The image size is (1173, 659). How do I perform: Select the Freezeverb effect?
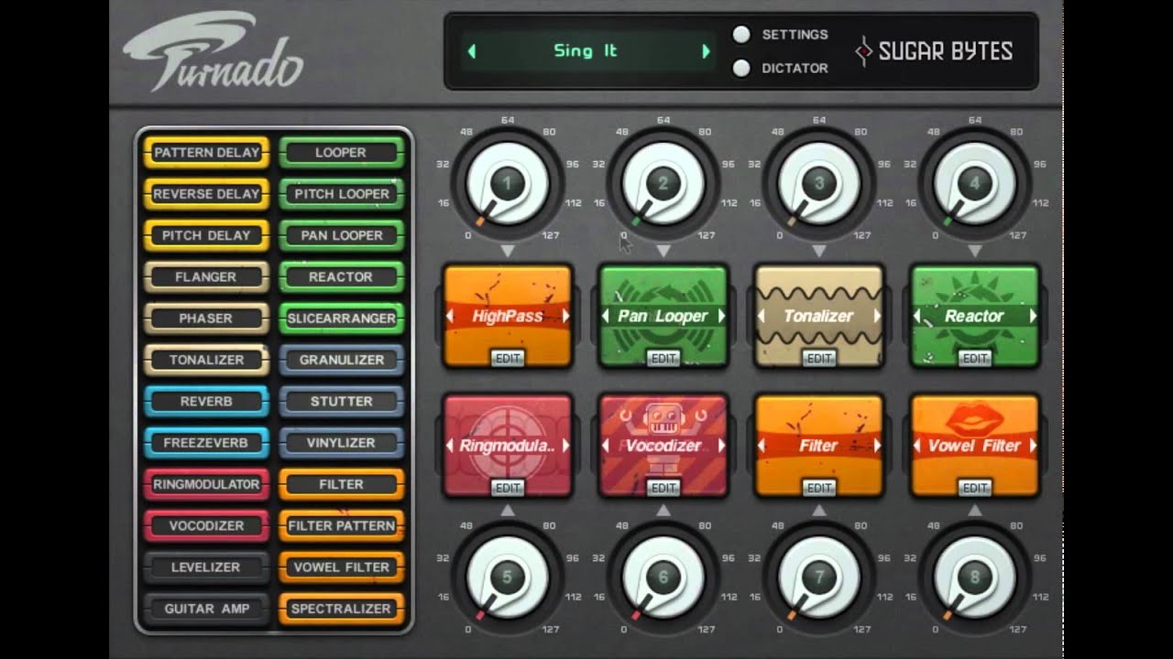coord(206,443)
